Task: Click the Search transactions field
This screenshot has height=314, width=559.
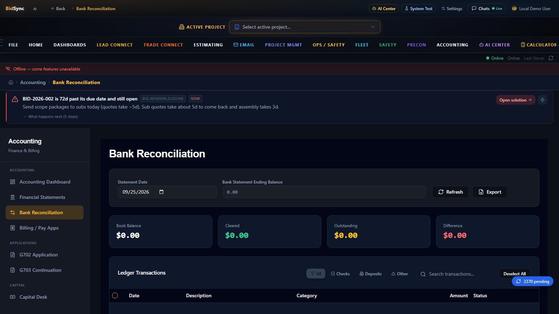Action: click(455, 274)
